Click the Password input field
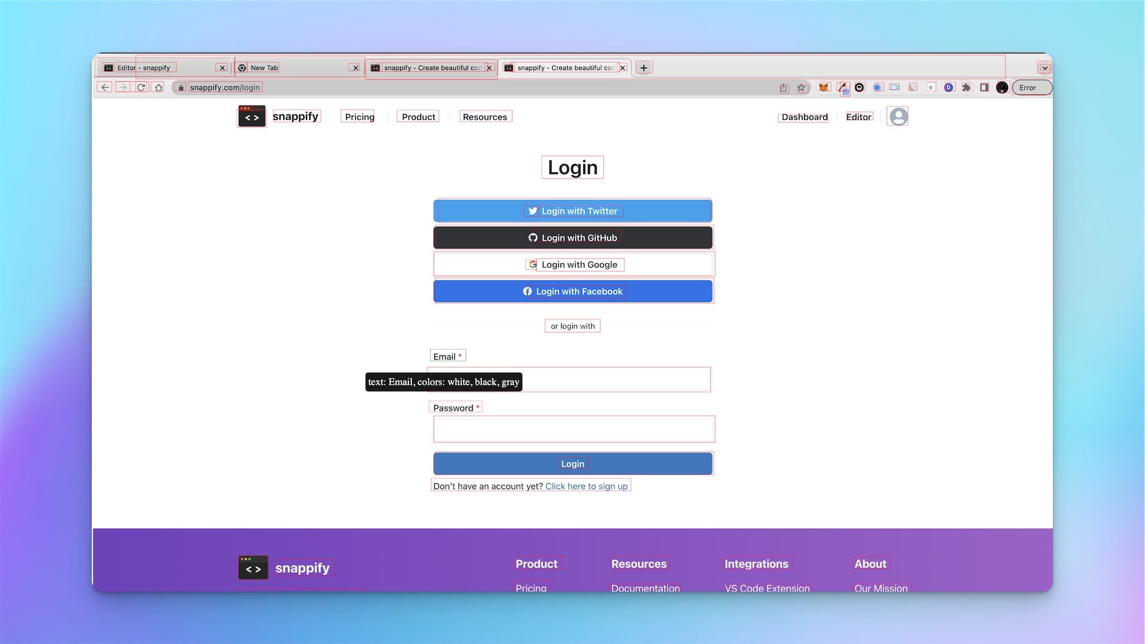Image resolution: width=1145 pixels, height=644 pixels. (x=572, y=429)
